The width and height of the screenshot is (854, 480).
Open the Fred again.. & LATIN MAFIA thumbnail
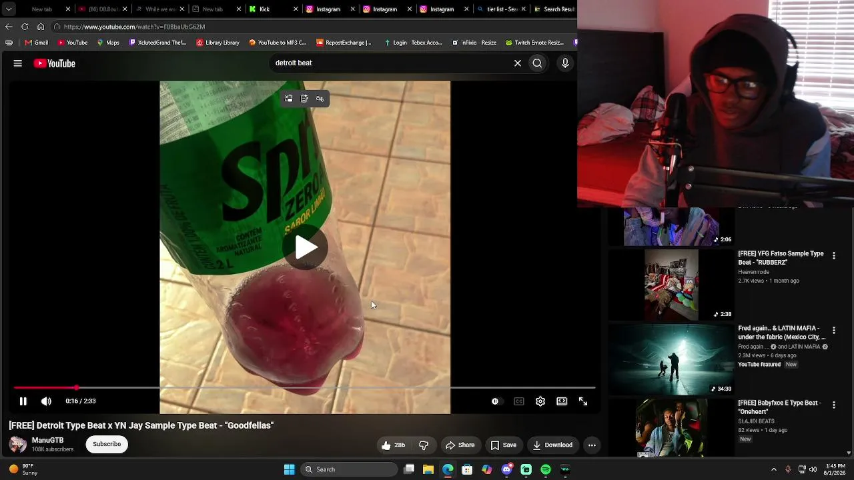click(x=671, y=360)
